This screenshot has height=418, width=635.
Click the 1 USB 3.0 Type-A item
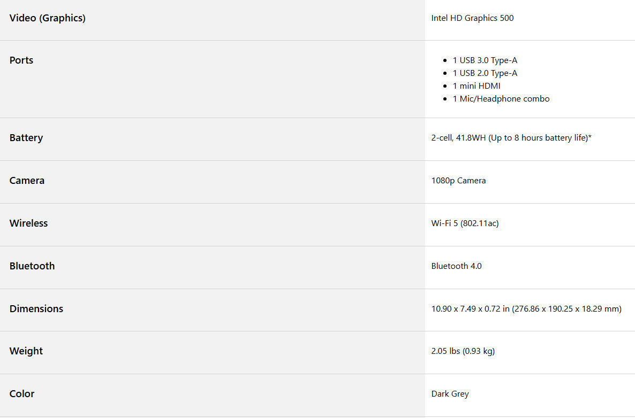[x=485, y=60]
